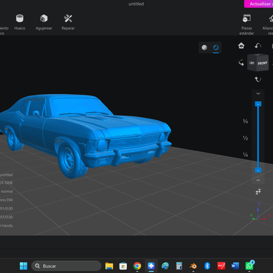Click the top handle of layer slider

pyautogui.click(x=258, y=104)
